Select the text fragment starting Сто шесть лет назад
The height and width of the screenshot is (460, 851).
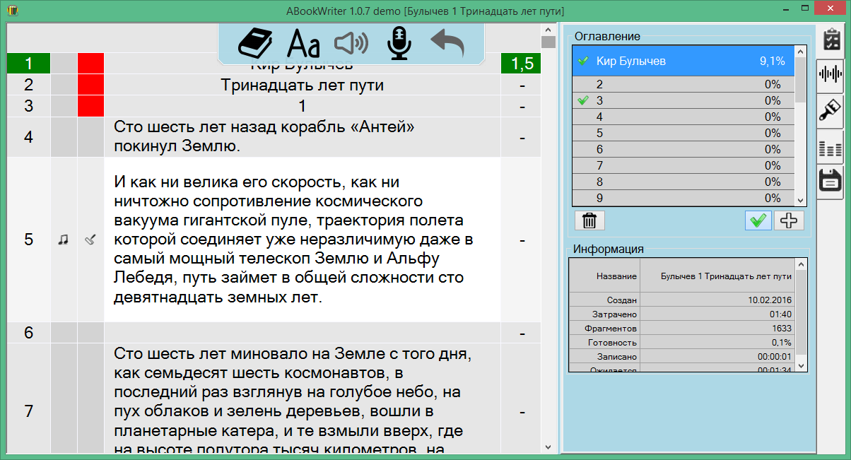pos(303,137)
